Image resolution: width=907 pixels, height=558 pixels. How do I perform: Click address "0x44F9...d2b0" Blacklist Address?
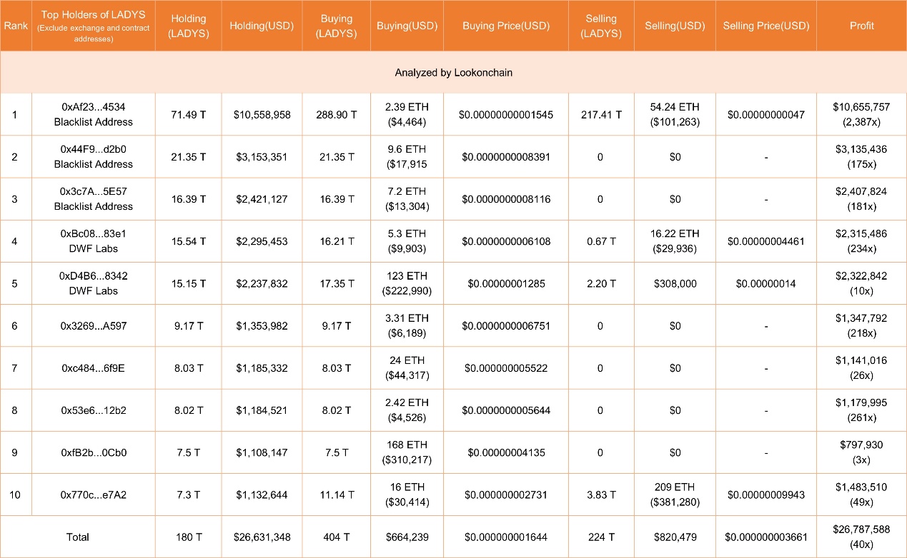[94, 156]
